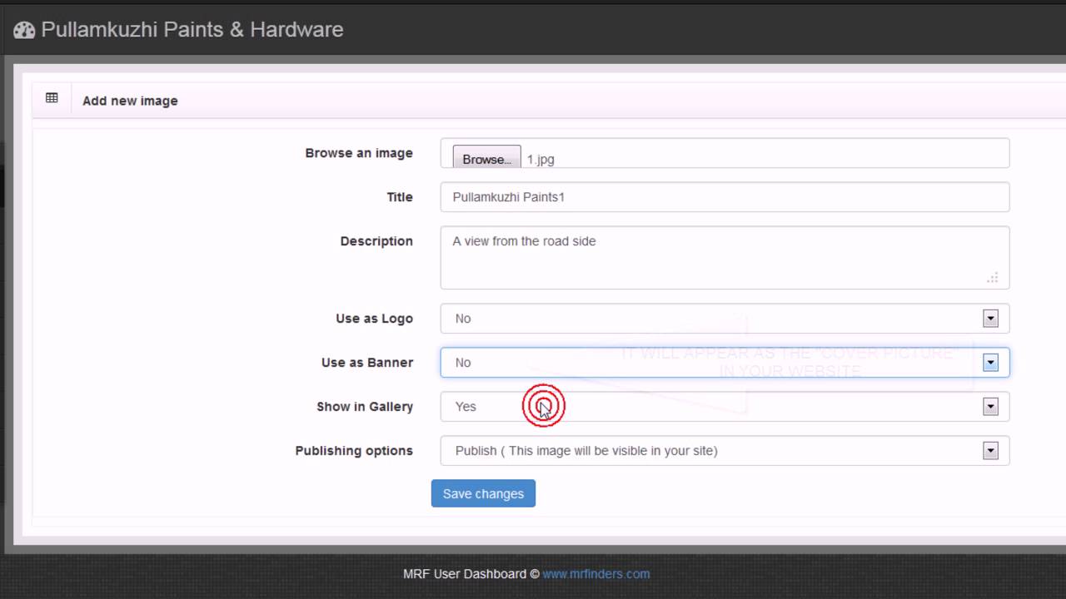Click the Show in Gallery label
The height and width of the screenshot is (599, 1066).
365,407
